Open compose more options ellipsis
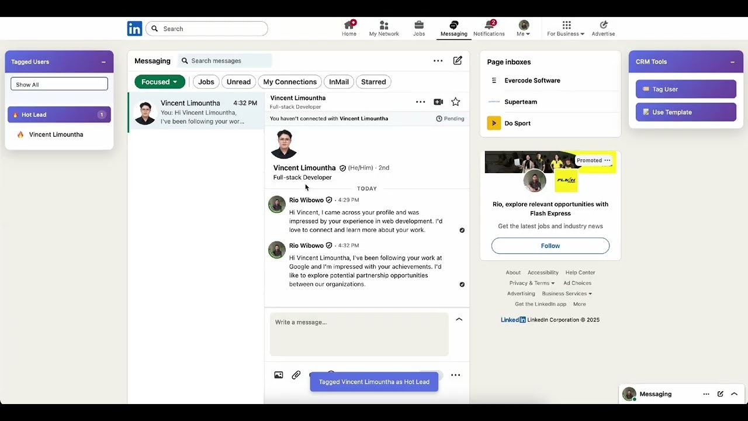Screen dimensions: 748x421 pyautogui.click(x=456, y=375)
